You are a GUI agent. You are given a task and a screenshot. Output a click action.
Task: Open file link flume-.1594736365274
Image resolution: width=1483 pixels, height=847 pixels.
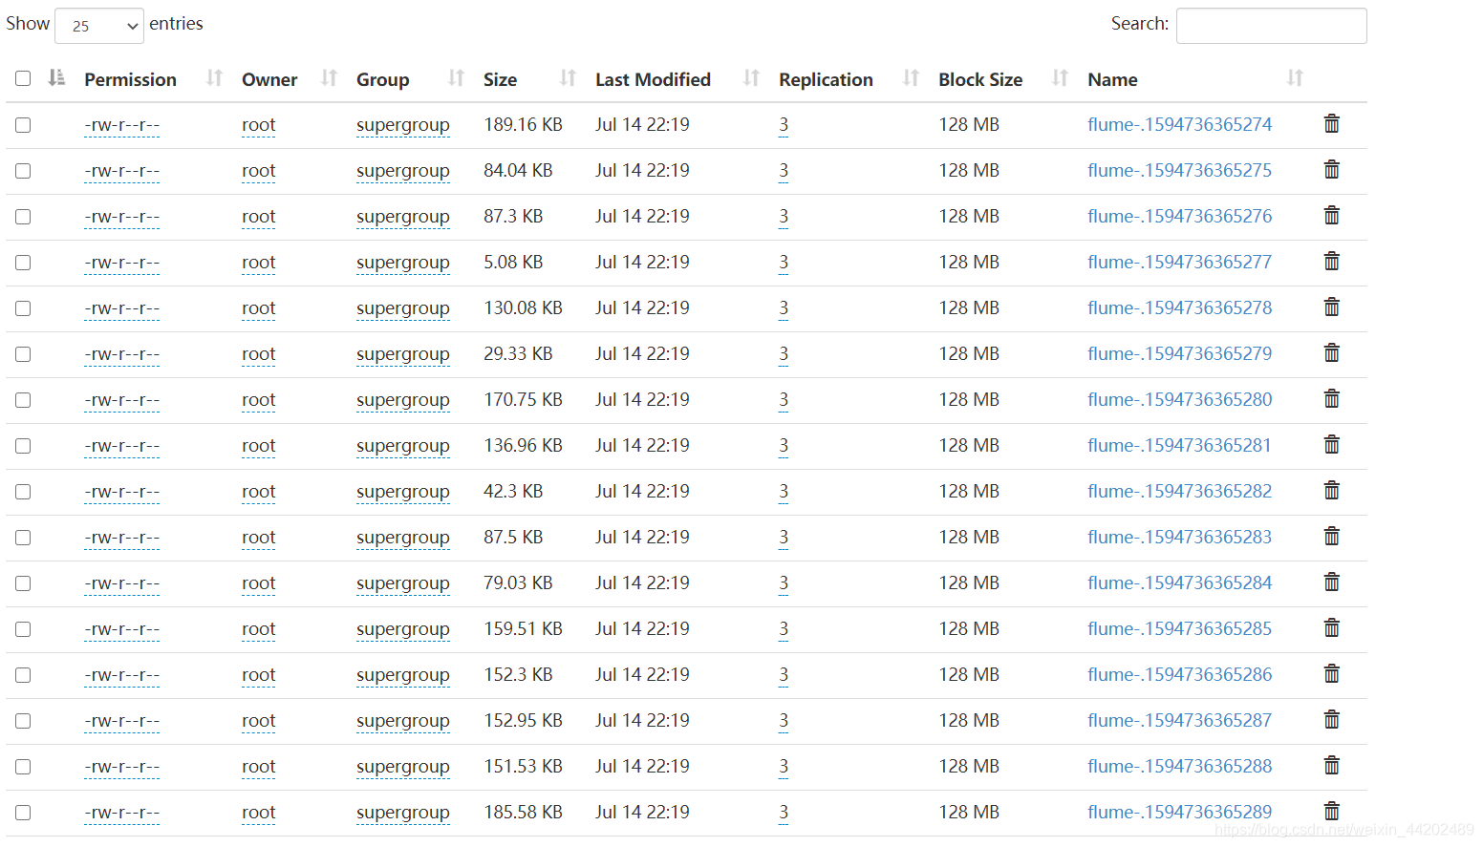point(1179,124)
